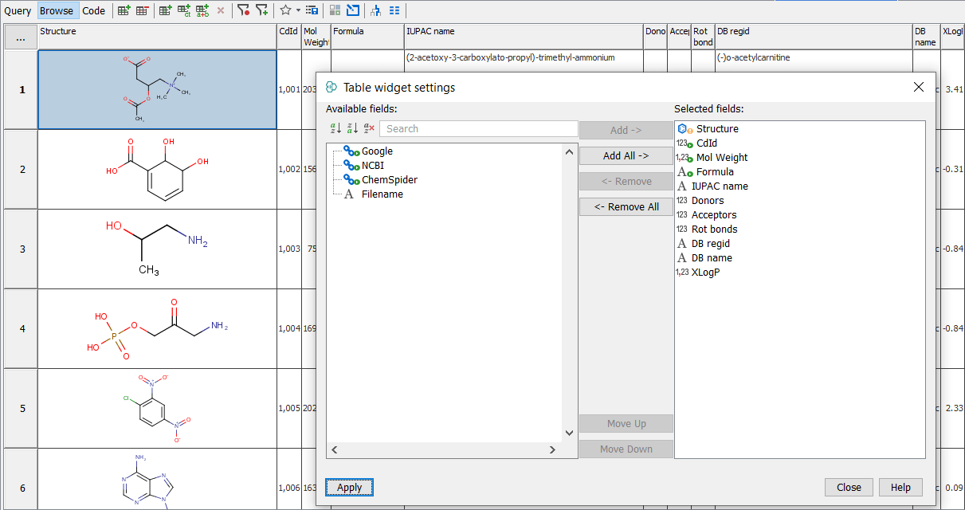965x510 pixels.
Task: Click the sort ascending A-Z icon
Action: (335, 128)
